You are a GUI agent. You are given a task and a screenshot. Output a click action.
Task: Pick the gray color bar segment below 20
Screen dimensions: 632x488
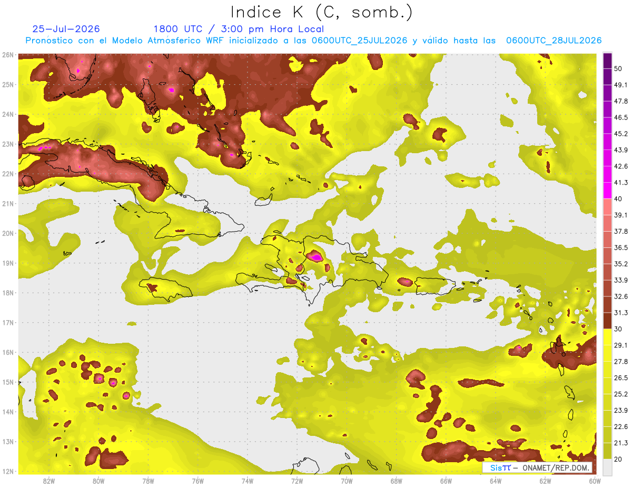(x=607, y=466)
